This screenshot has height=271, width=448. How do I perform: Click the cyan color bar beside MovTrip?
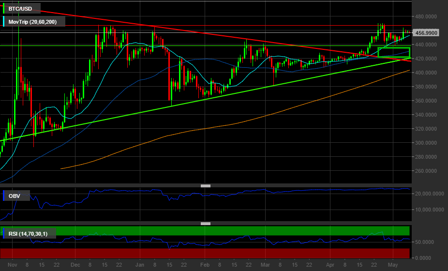[4, 21]
